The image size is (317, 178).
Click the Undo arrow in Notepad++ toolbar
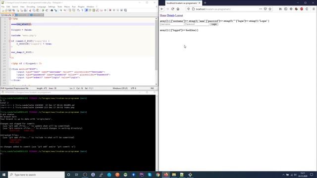coord(43,10)
